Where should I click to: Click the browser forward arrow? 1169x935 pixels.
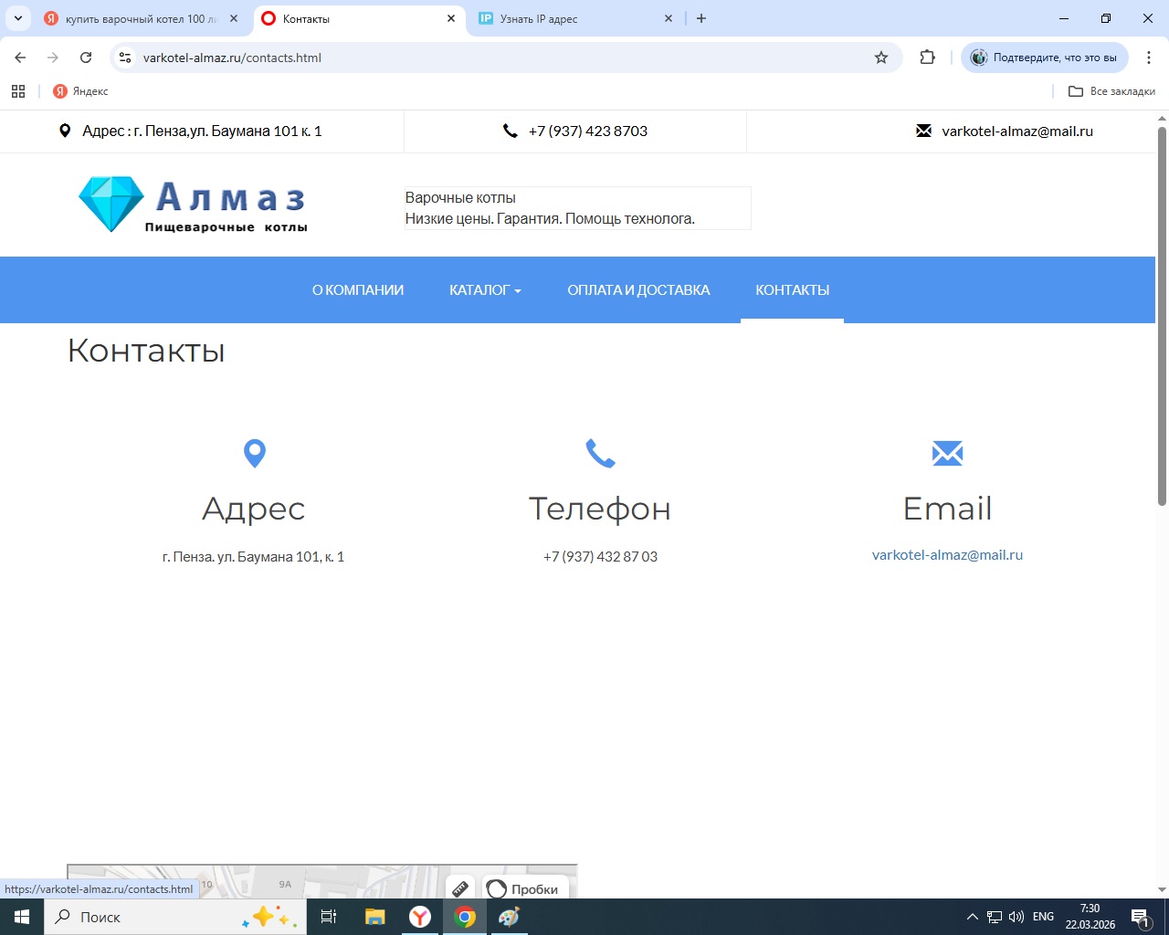pos(53,58)
